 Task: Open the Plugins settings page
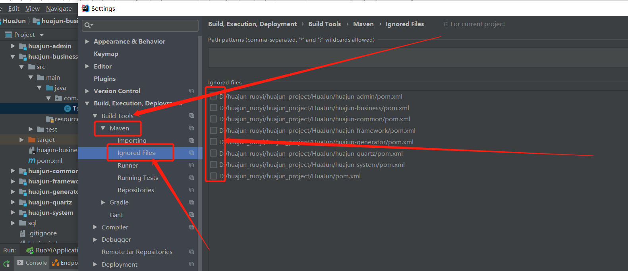[105, 79]
